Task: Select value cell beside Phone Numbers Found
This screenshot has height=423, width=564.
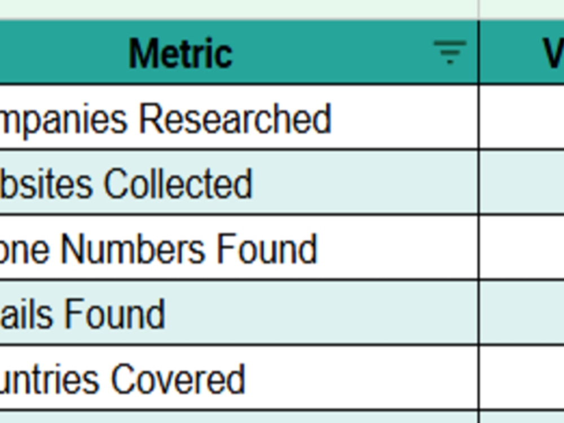Action: (522, 248)
